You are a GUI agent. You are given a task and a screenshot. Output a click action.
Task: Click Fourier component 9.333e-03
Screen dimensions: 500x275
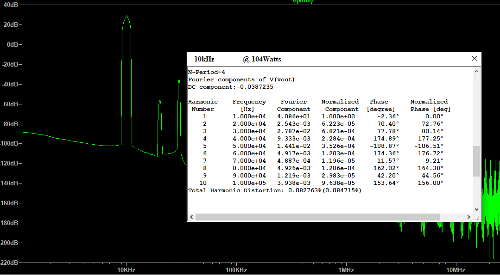(x=293, y=139)
